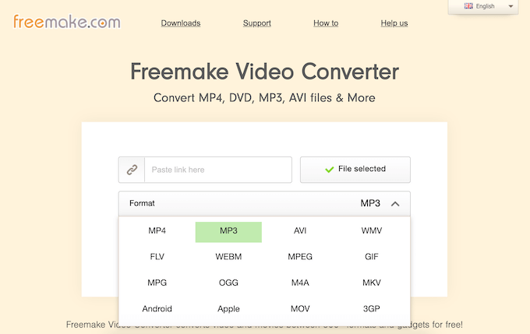This screenshot has width=530, height=334.
Task: Select M4A audio format
Action: [x=300, y=283]
